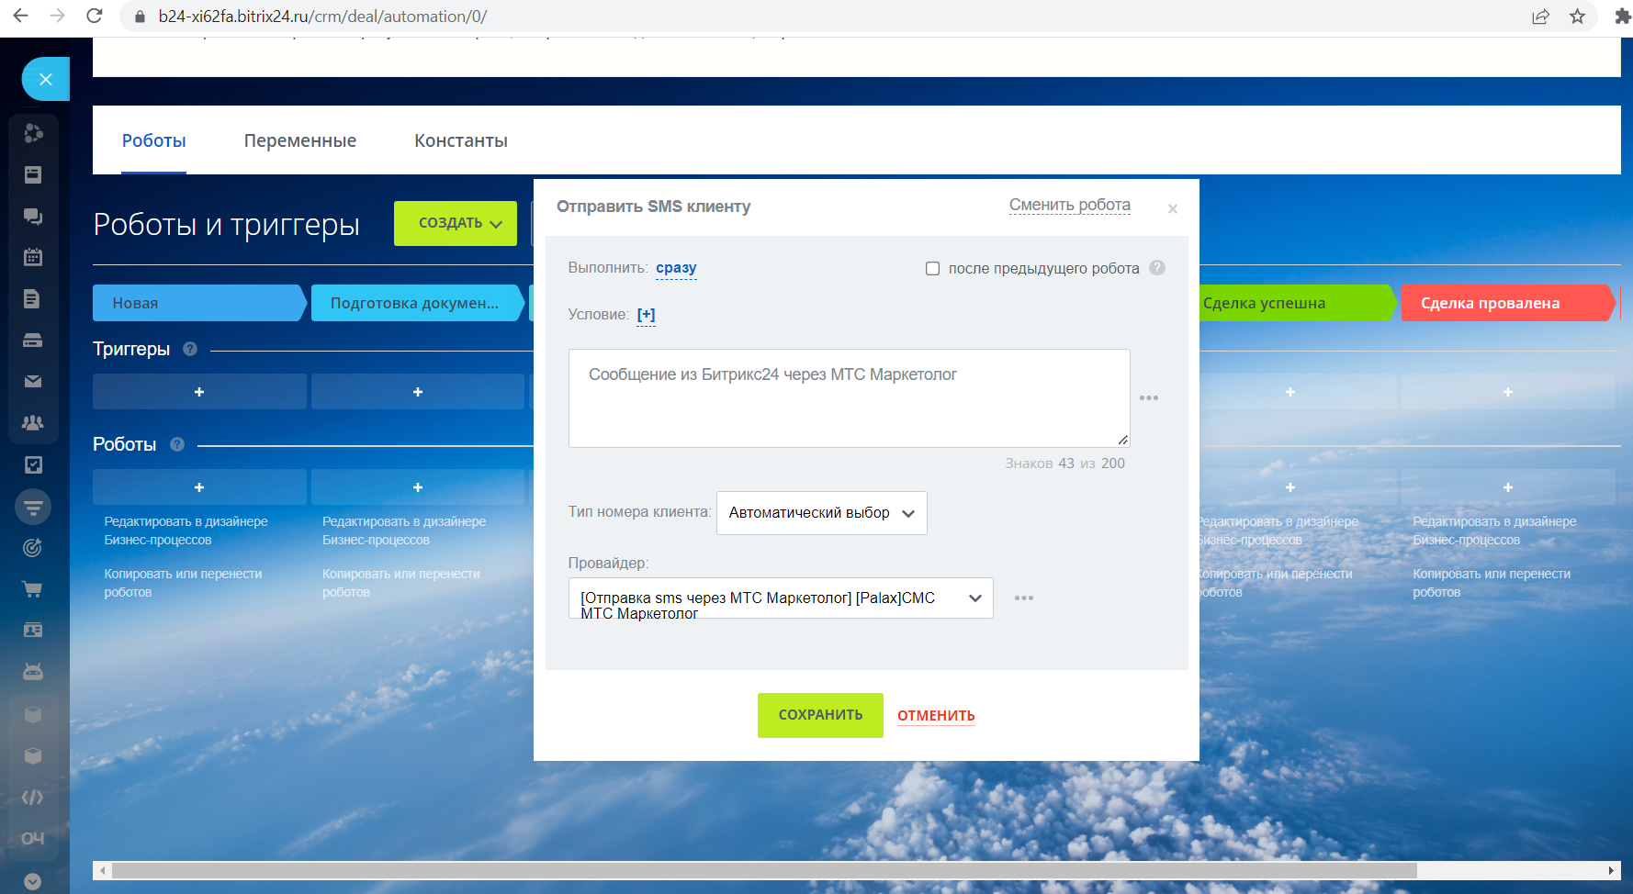Open the СОЗДАТЬ dropdown button
The image size is (1633, 894).
point(456,223)
